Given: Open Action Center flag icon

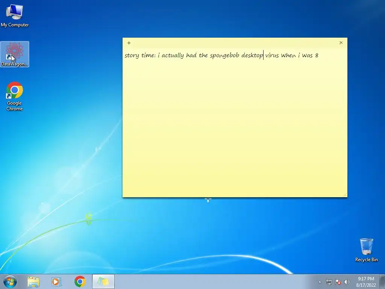Looking at the screenshot, I should click(338, 282).
